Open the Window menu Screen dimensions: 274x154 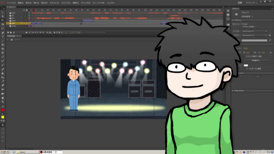coord(98,3)
